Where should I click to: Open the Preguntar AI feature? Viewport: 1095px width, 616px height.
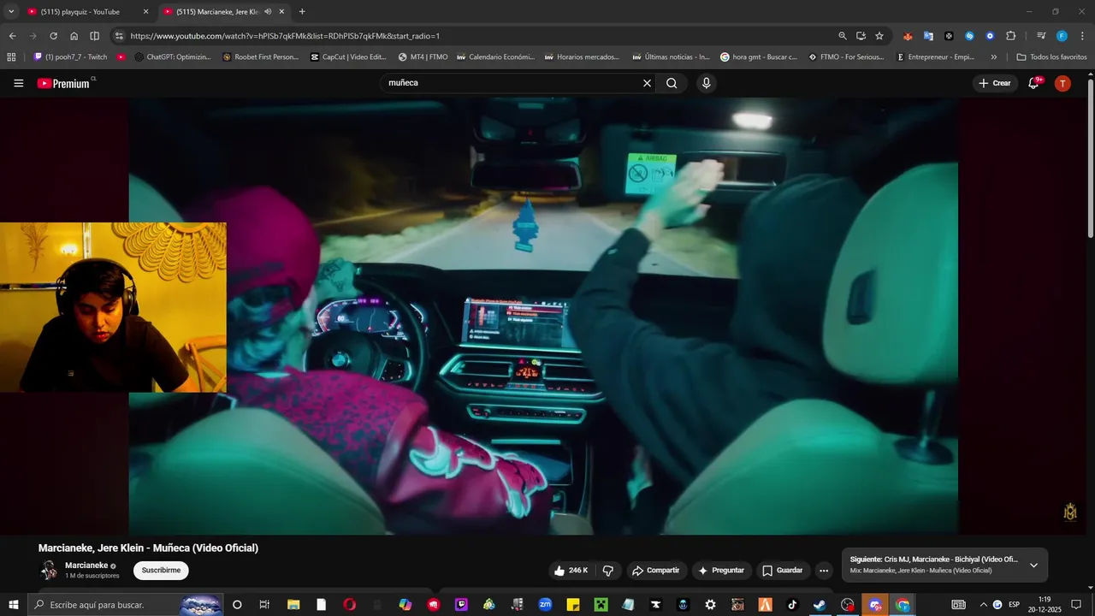721,571
